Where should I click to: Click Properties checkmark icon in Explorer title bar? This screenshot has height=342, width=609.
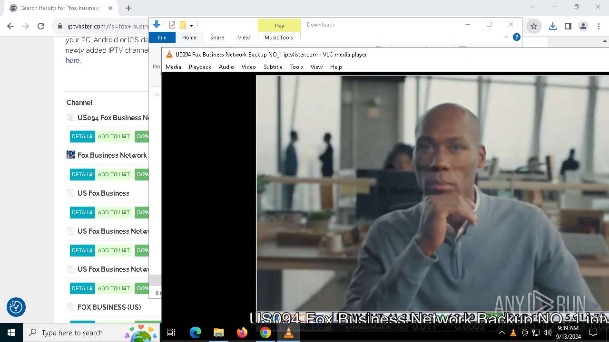click(172, 25)
